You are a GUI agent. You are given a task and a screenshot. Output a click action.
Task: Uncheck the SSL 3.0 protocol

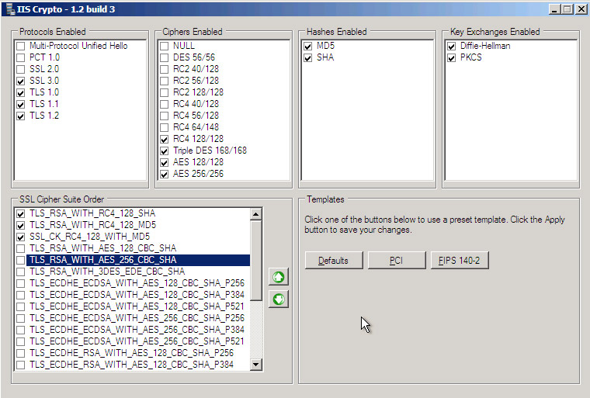21,81
